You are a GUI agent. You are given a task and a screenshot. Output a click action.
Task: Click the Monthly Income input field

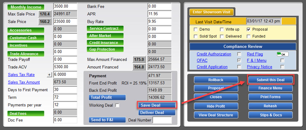(x=65, y=6)
